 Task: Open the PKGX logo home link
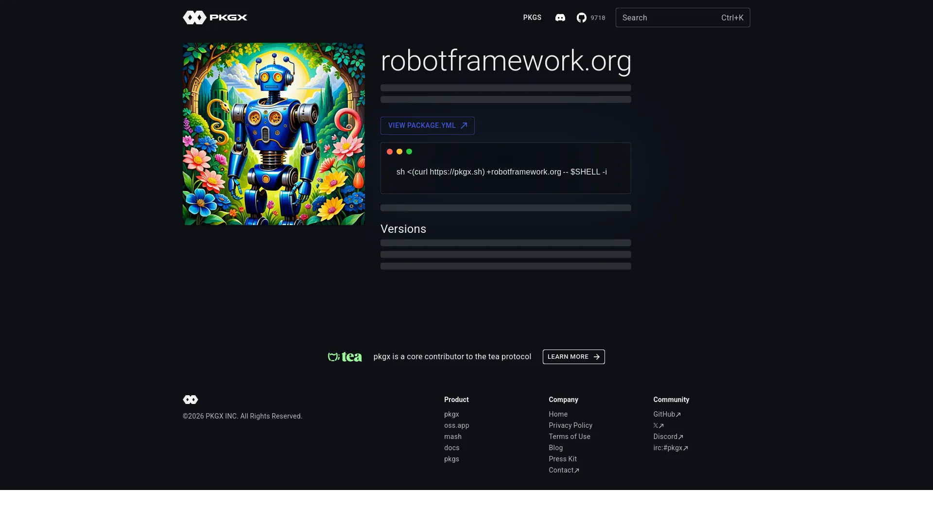(215, 17)
